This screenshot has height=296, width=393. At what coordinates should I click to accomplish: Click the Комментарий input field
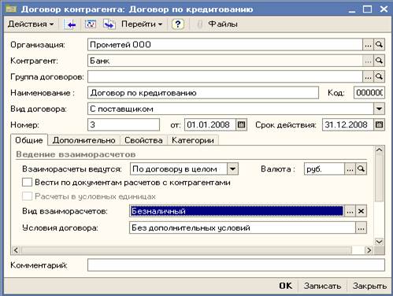[x=236, y=265]
